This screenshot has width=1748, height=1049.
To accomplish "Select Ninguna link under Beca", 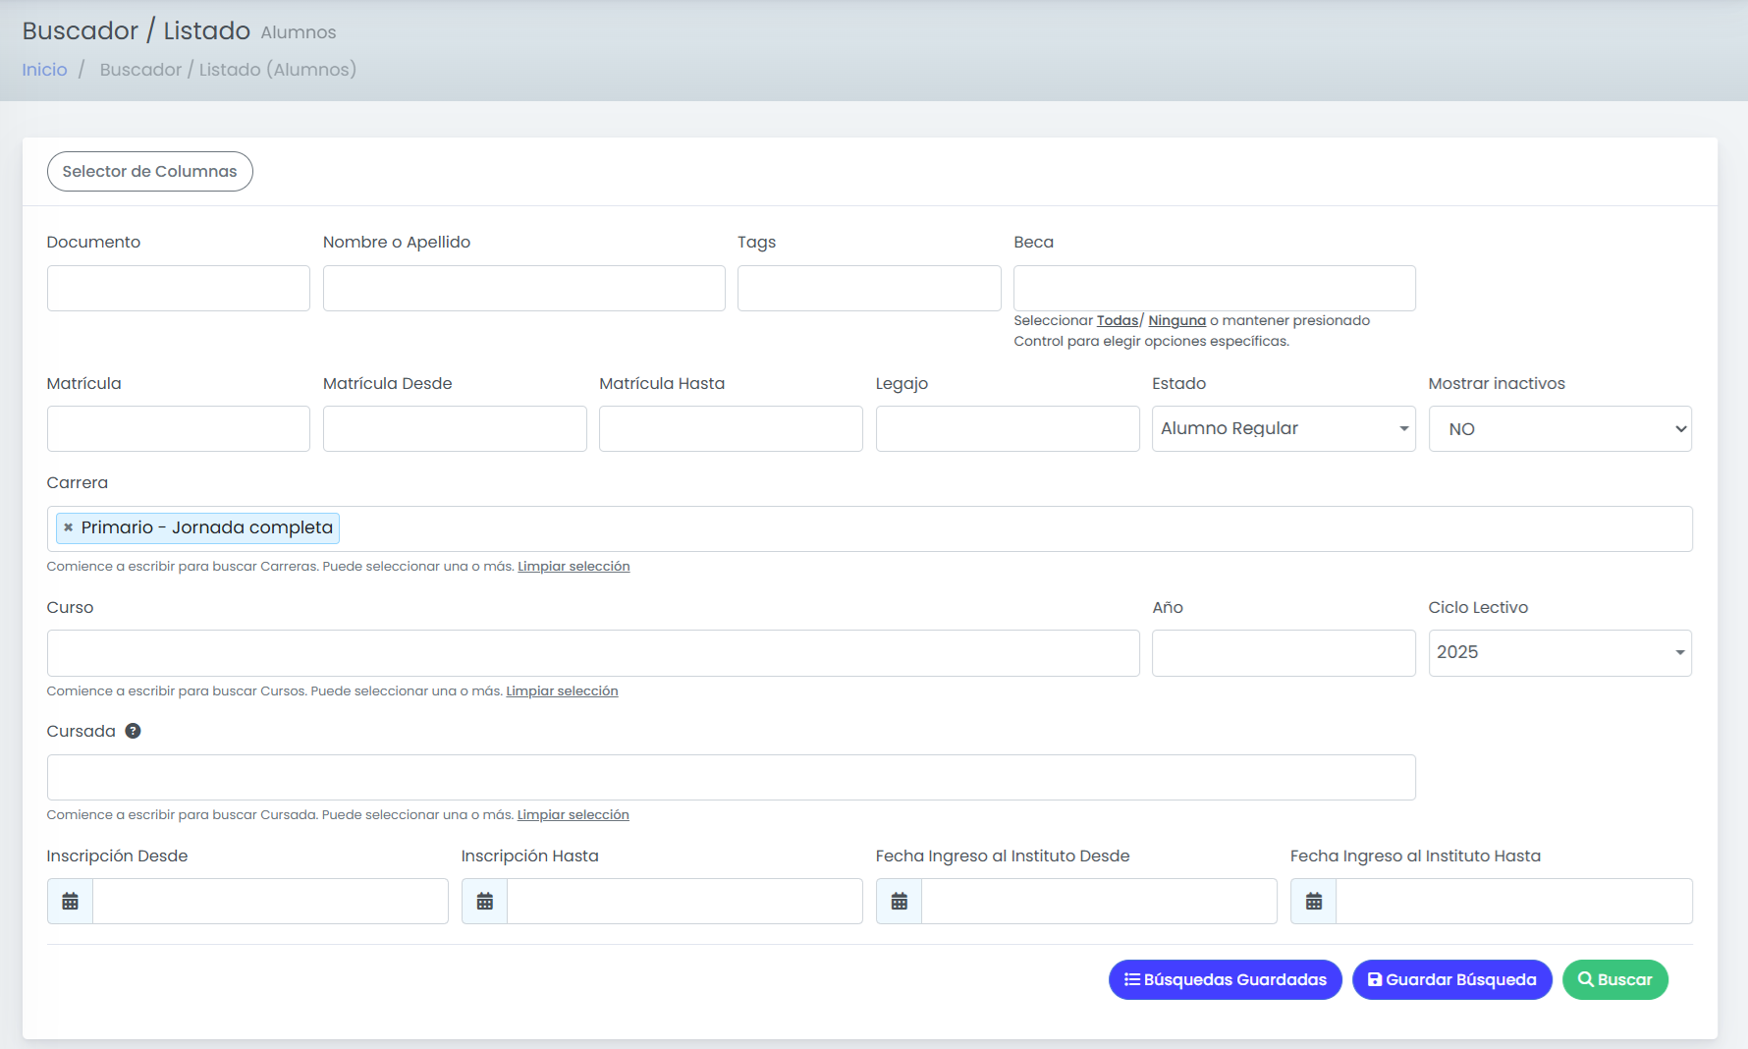I will coord(1176,320).
